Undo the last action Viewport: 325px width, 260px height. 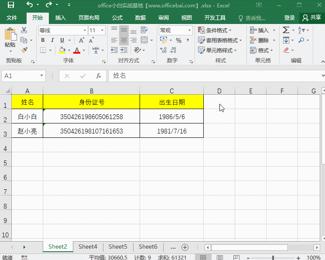[x=30, y=4]
